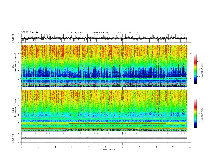Screen dimensions: 214x165
Task: Click time axis tick label '3'
Action: pos(72,147)
